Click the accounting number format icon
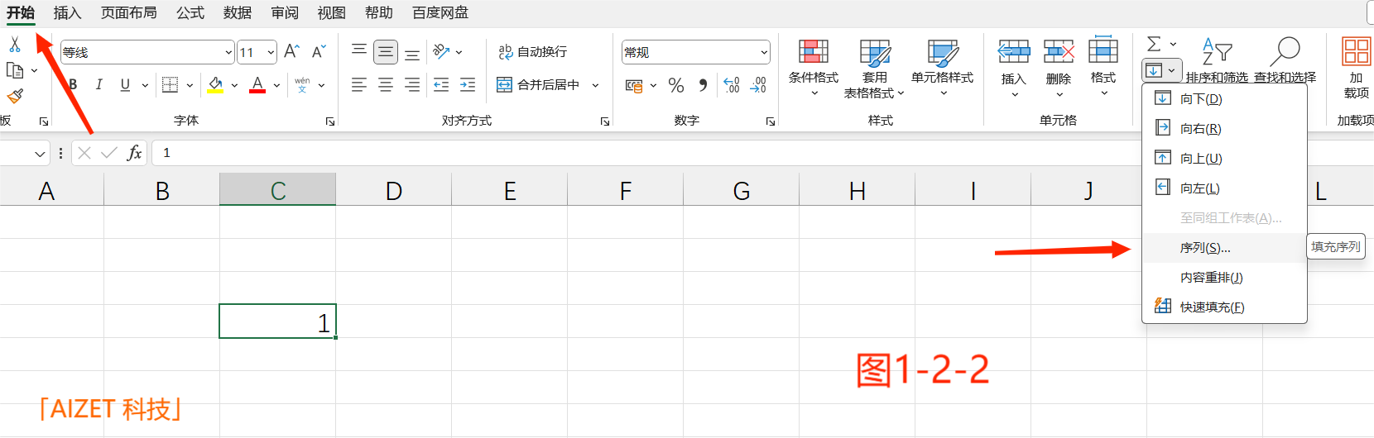Screen dimensions: 1374x438 [634, 85]
